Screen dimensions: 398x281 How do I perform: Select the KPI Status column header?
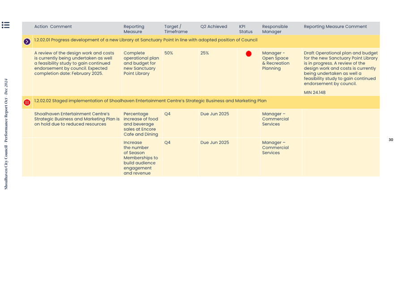(245, 29)
